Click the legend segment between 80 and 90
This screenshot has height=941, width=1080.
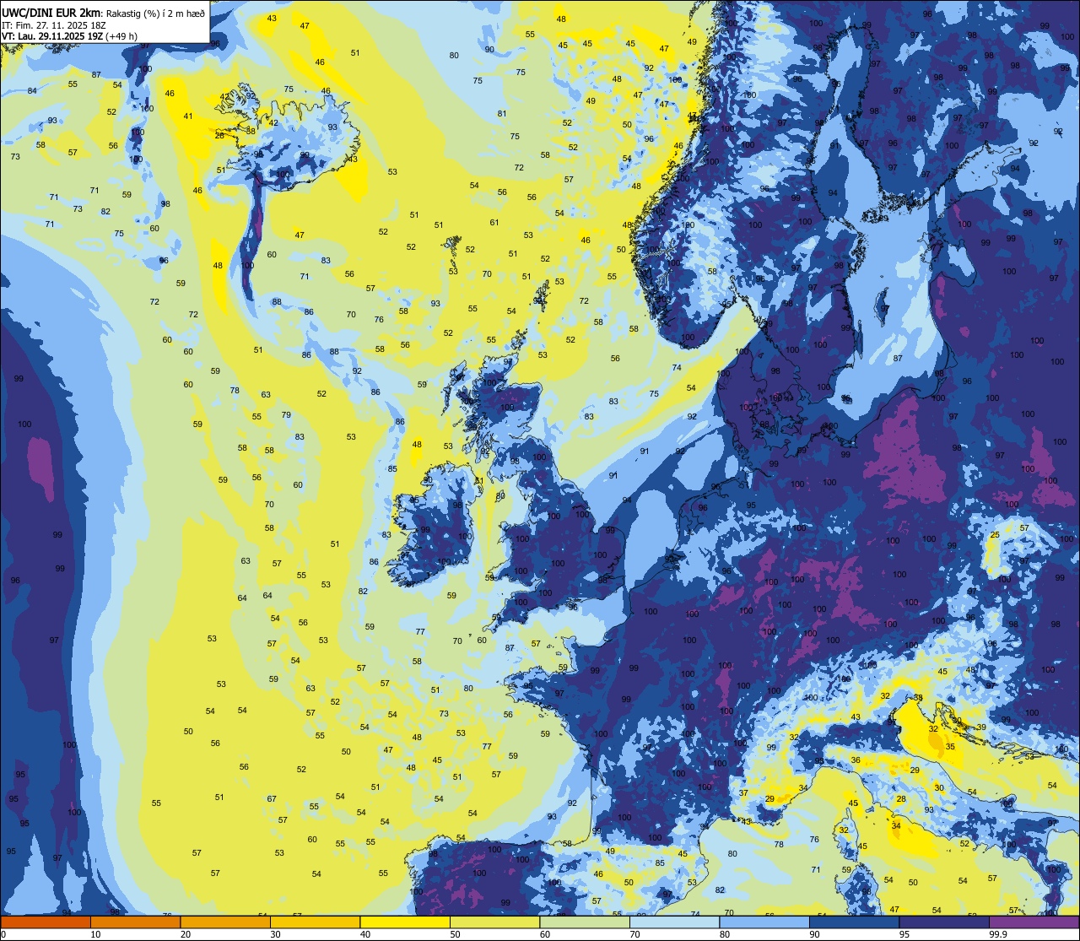click(x=764, y=922)
